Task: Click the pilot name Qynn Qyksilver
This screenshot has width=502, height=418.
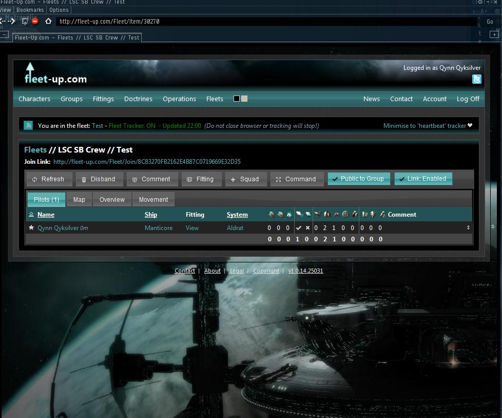Action: coord(58,227)
